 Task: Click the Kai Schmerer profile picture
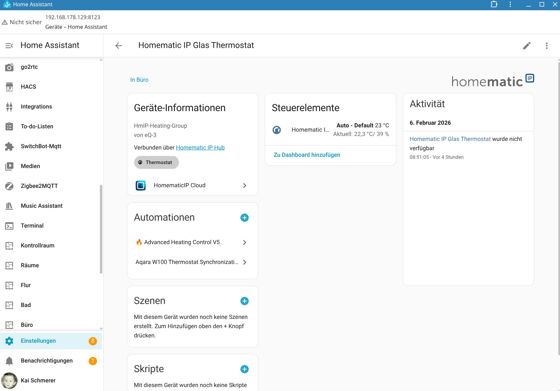(9, 381)
